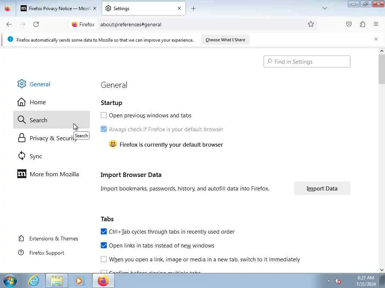
Task: Open the More from Mozilla label in sidebar
Action: (54, 174)
